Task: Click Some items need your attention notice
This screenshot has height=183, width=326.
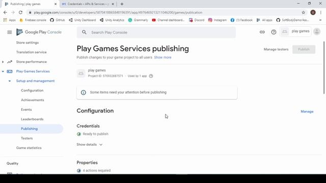Action: [x=157, y=93]
